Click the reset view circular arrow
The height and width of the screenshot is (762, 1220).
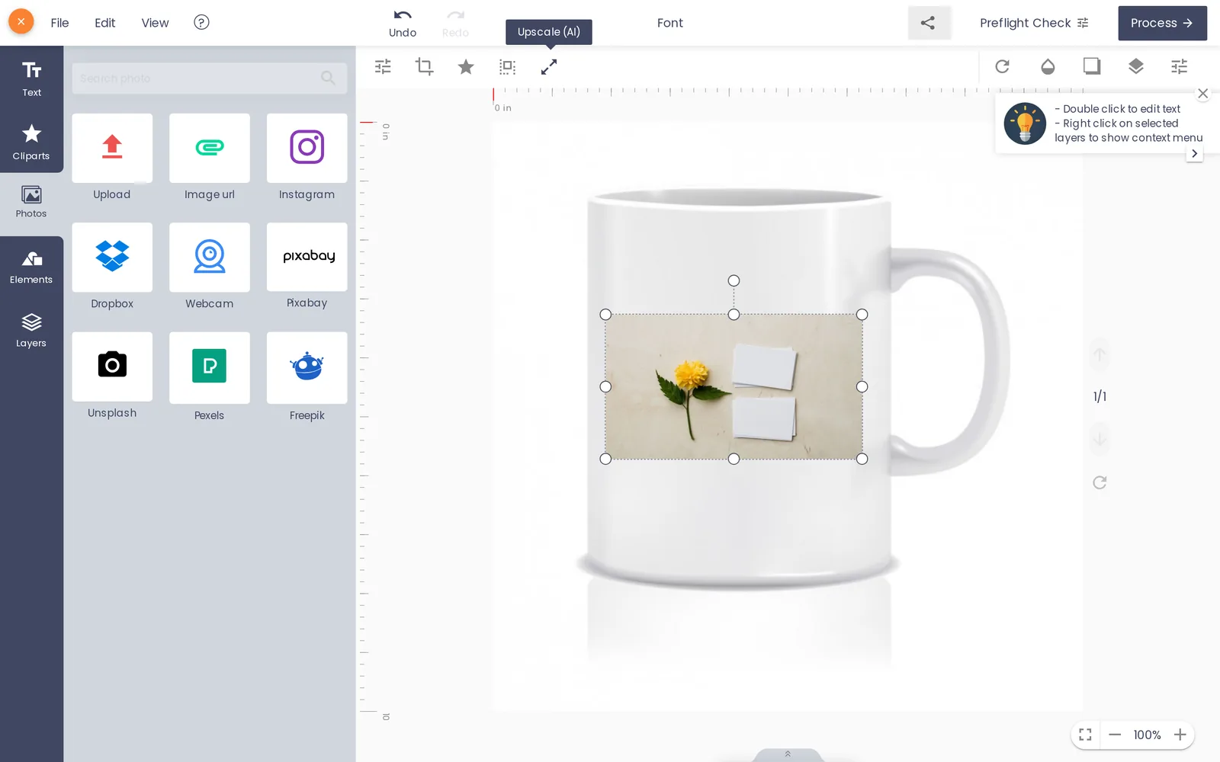click(1100, 482)
